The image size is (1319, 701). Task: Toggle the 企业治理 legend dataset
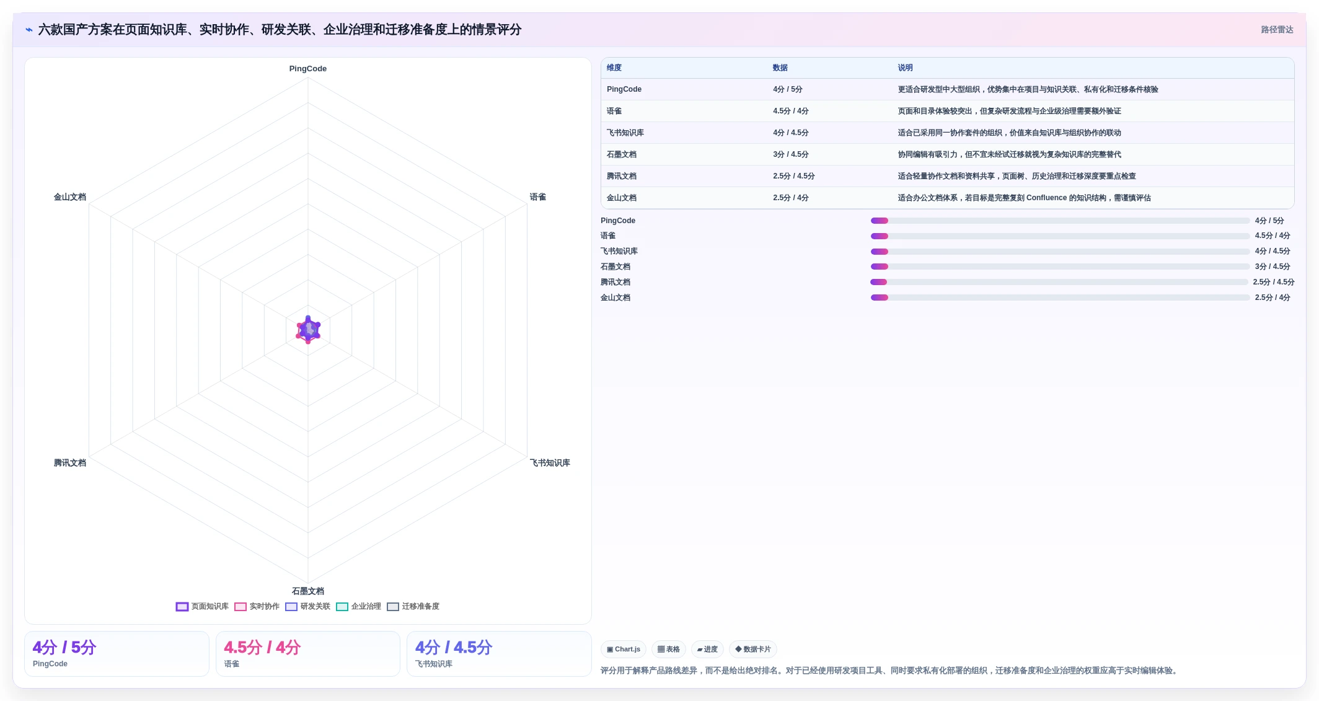pos(358,606)
